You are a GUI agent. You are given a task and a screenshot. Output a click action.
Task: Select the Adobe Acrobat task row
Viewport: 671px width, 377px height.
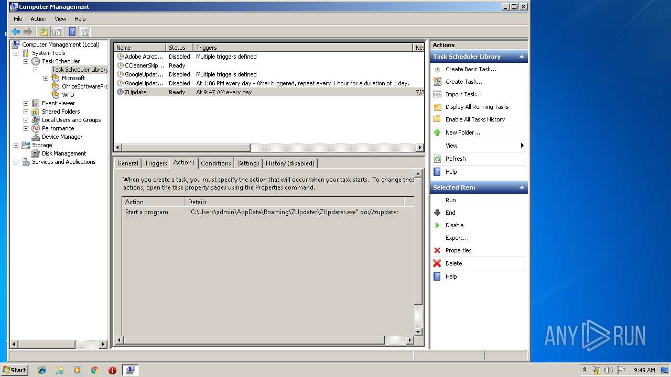(269, 57)
